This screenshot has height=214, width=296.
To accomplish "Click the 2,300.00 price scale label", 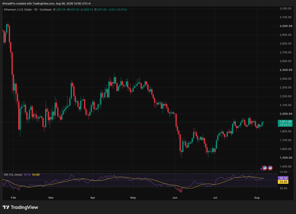I will coord(285,88).
